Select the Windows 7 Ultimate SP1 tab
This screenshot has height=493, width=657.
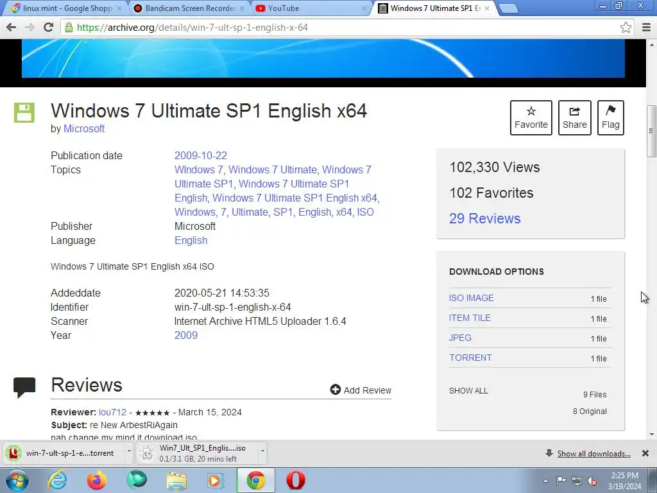[434, 8]
